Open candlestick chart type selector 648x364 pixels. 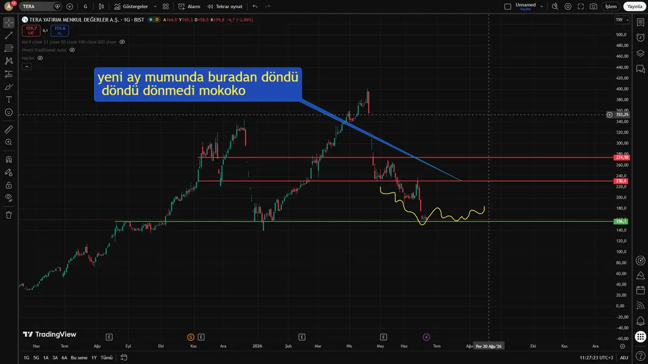pos(102,6)
